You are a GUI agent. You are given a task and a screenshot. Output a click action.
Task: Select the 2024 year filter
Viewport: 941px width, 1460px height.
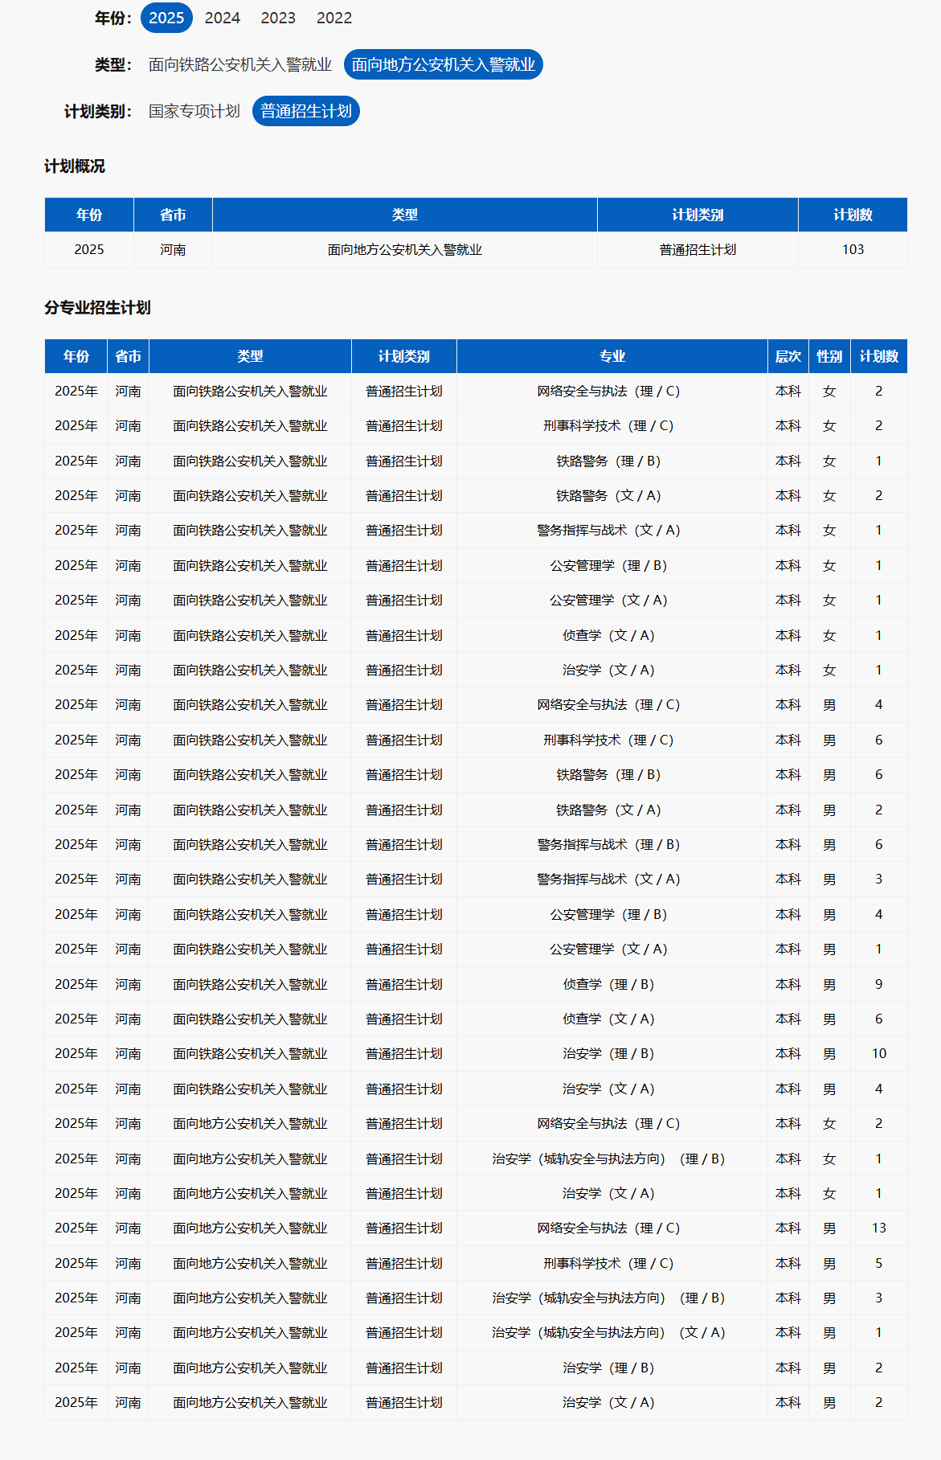[x=222, y=18]
